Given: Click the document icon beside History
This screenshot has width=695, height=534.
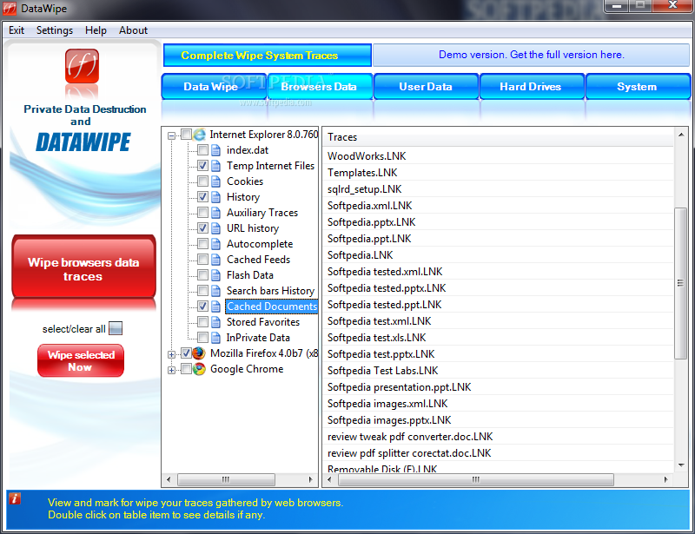Looking at the screenshot, I should pos(215,197).
